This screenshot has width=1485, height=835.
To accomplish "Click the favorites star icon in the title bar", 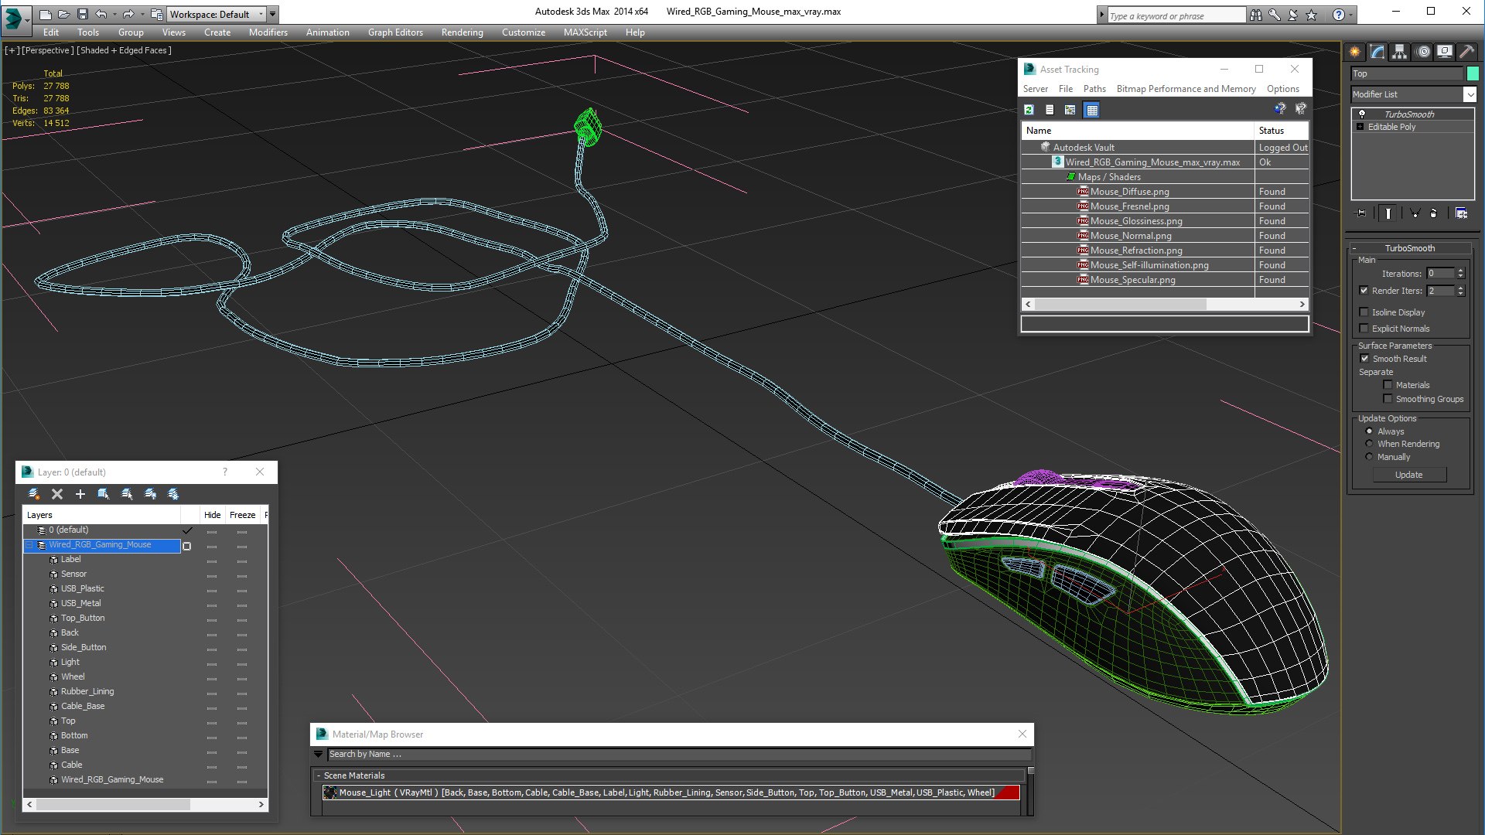I will point(1311,15).
